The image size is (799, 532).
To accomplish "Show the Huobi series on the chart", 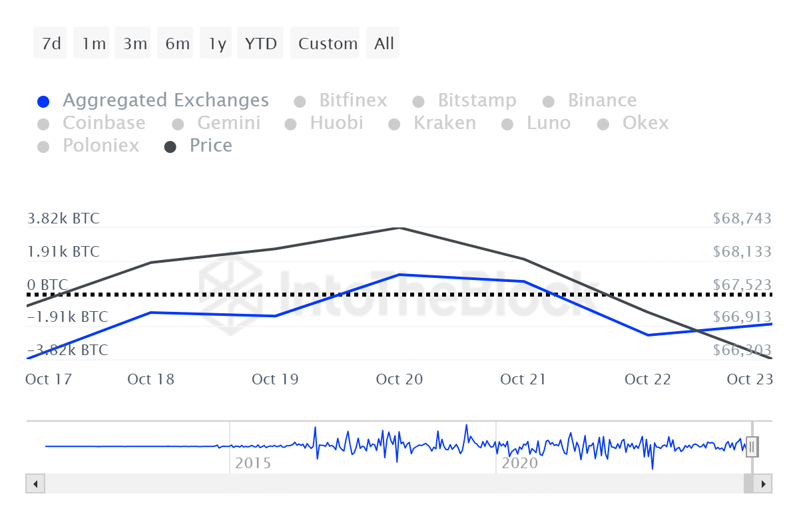I will pyautogui.click(x=290, y=123).
